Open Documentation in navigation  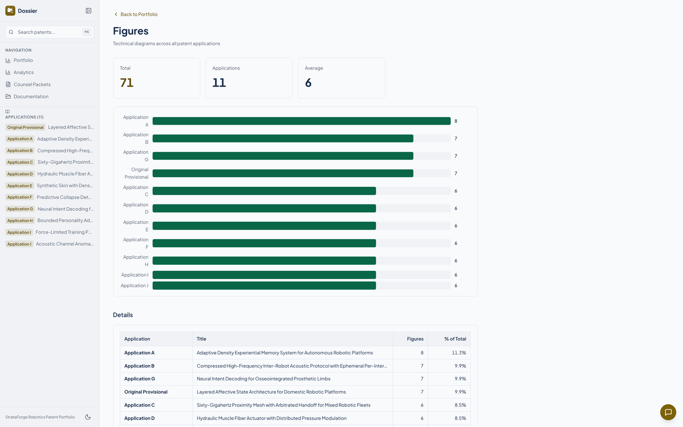pyautogui.click(x=50, y=97)
